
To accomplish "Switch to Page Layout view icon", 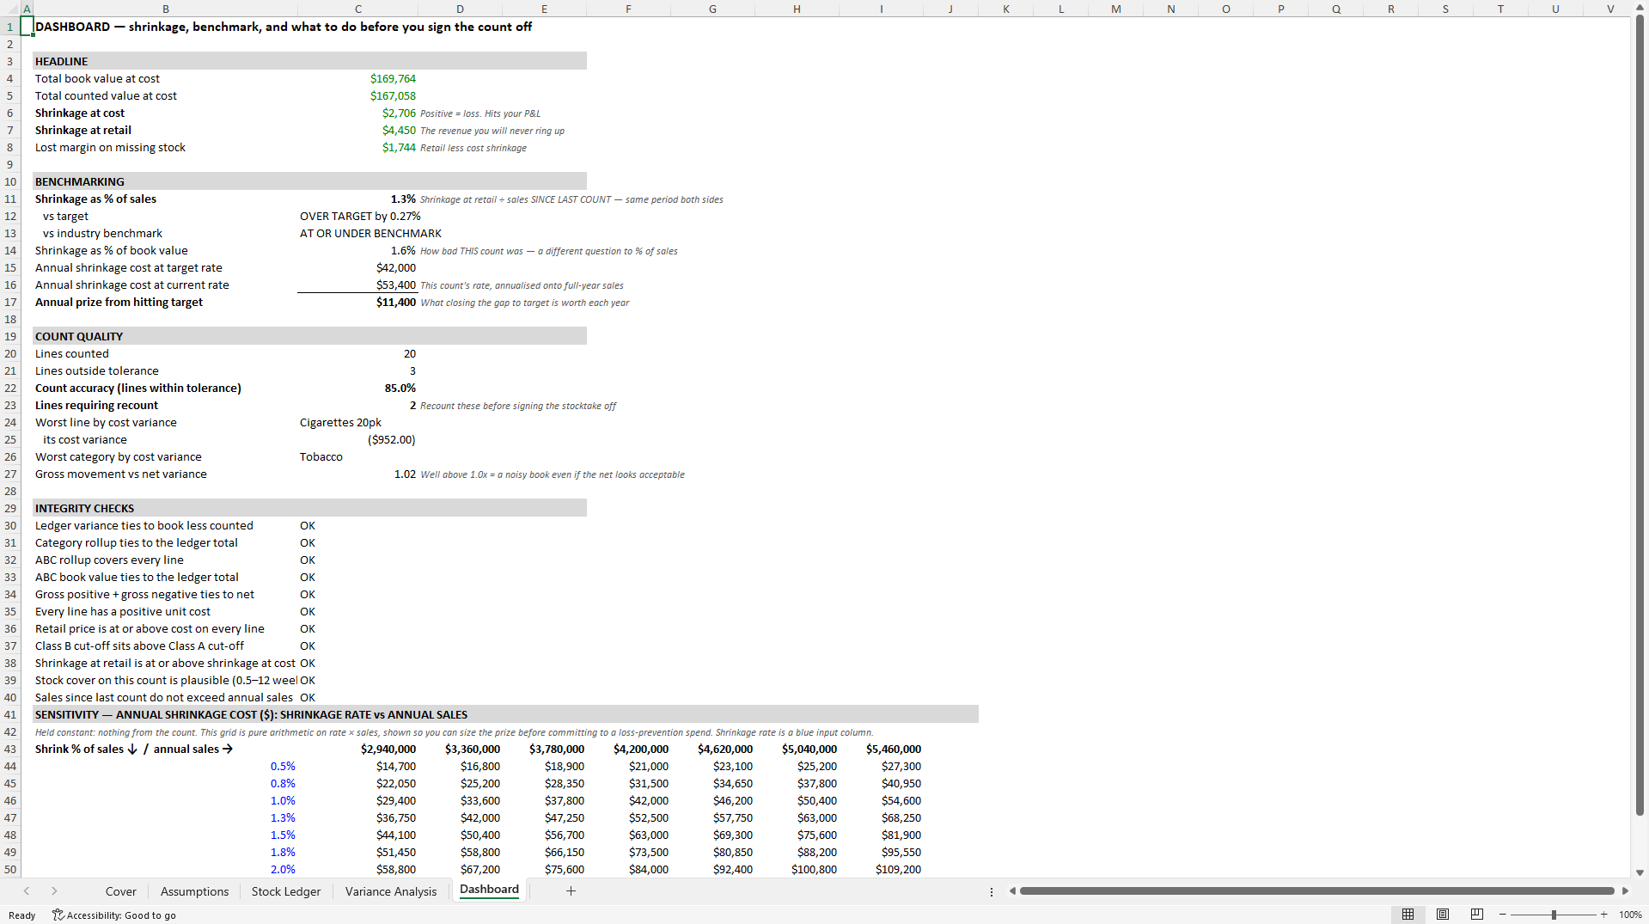I will 1443,915.
